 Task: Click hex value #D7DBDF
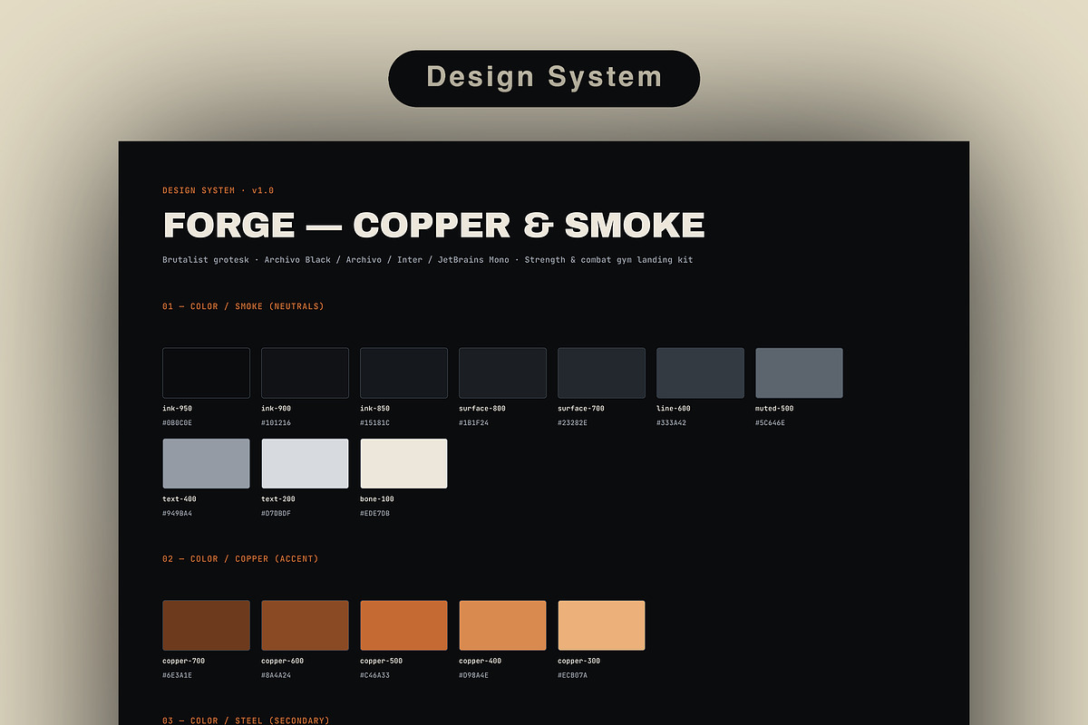click(276, 514)
